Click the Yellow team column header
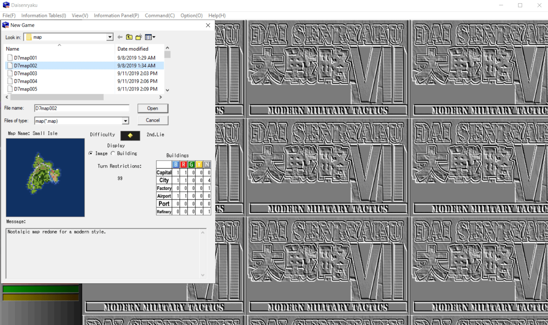Screen dimensions: 548x325 [x=199, y=164]
